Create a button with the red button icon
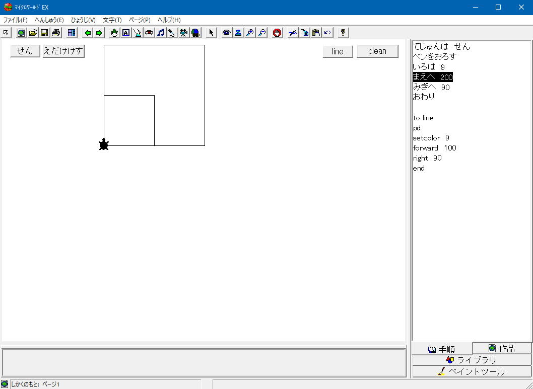This screenshot has height=389, width=533. pos(149,33)
